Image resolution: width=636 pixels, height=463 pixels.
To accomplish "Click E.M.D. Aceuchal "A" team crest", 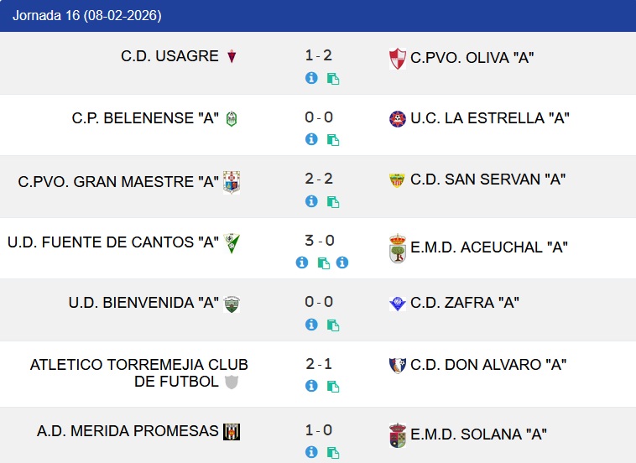I will tap(398, 248).
